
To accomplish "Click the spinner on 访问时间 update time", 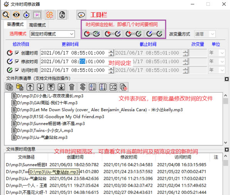I will pos(111,70).
